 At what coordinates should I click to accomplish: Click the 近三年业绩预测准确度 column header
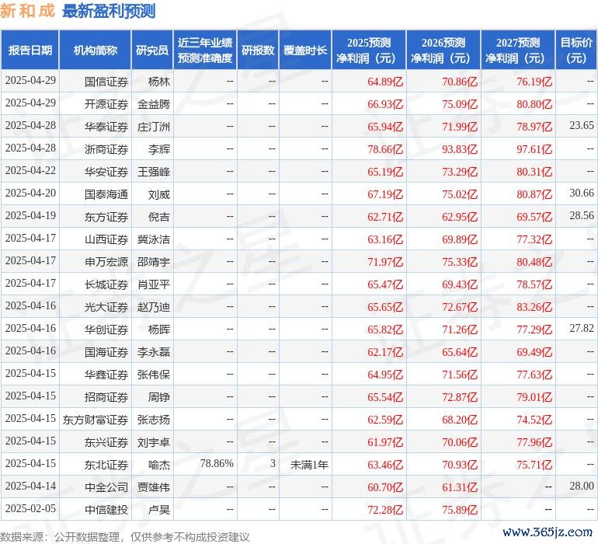click(205, 50)
